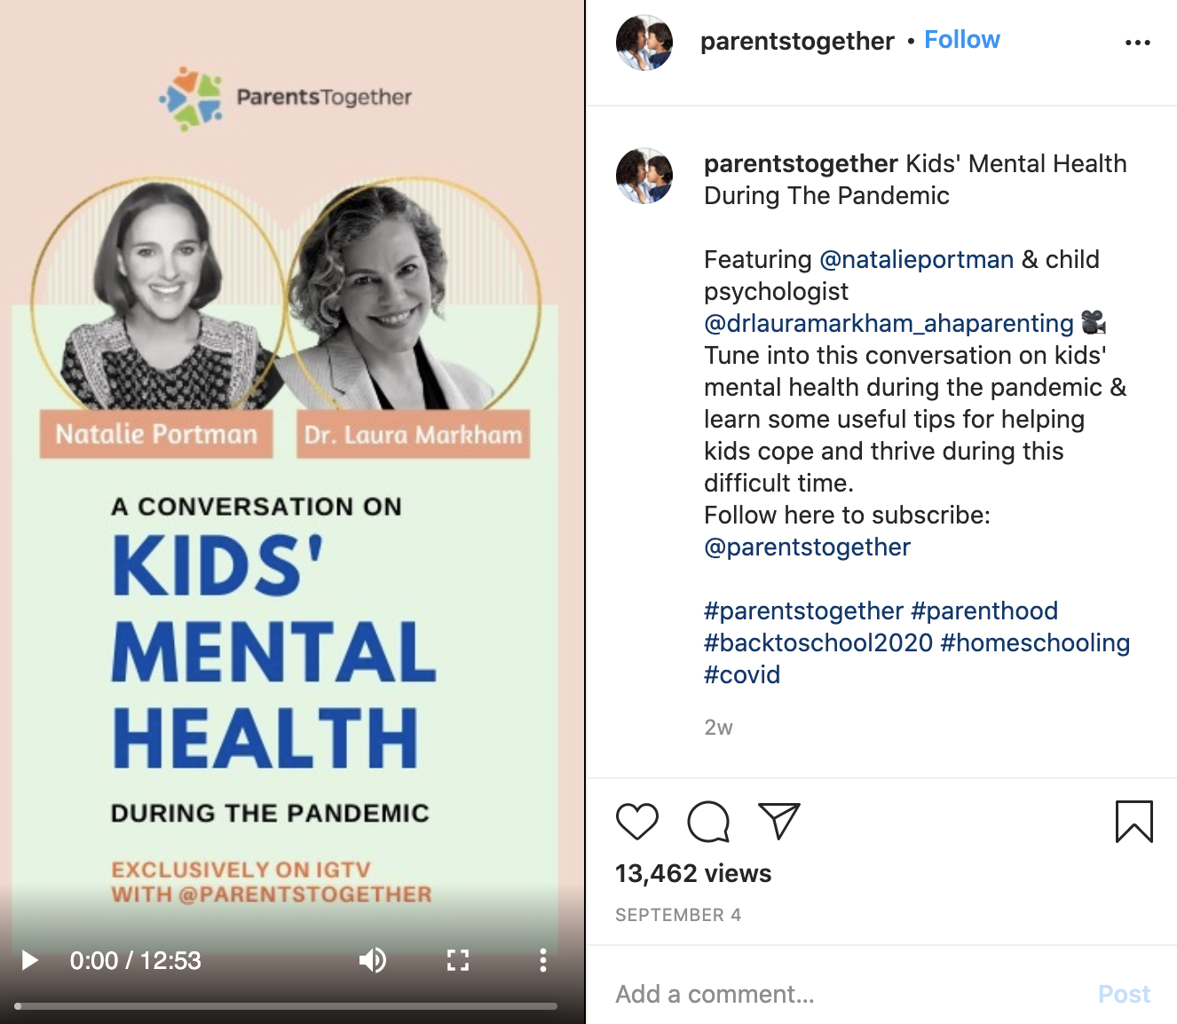Image resolution: width=1177 pixels, height=1024 pixels.
Task: Play the IGTV video
Action: (30, 960)
